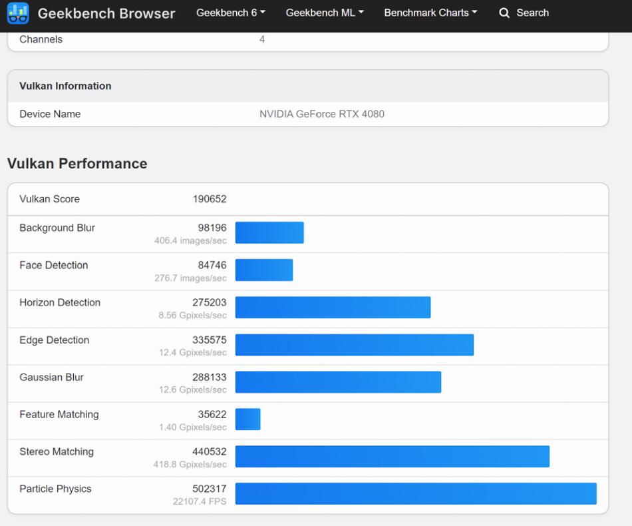Click the Edge Detection score bar

(x=355, y=345)
